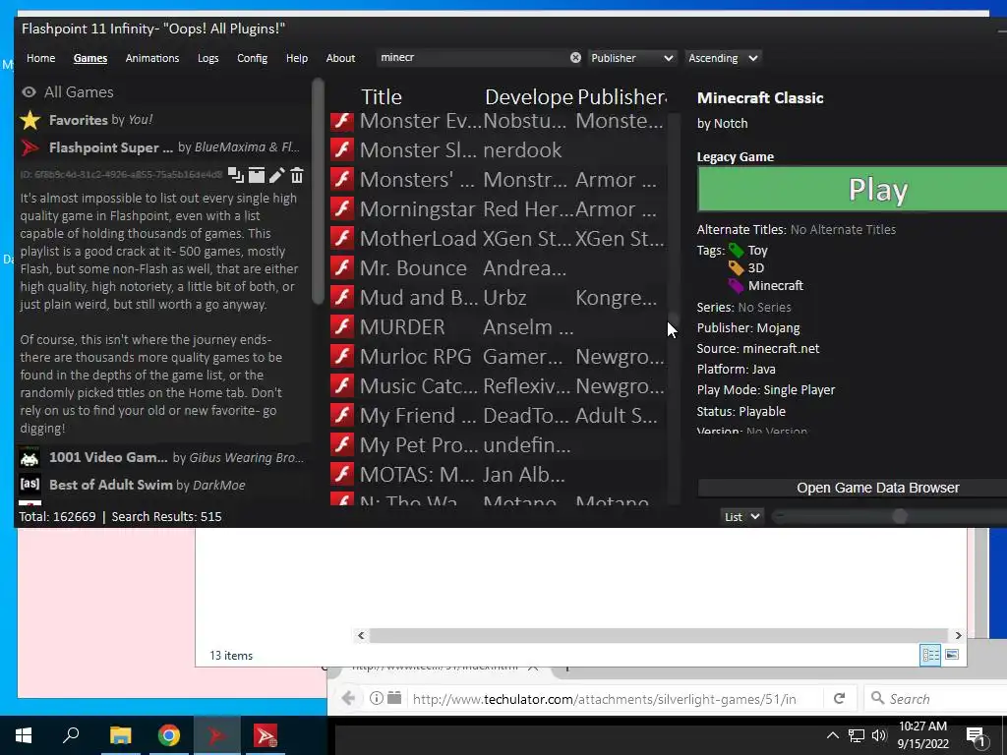Click Flash icon beside Mr. Bounce row
This screenshot has width=1007, height=755.
[x=342, y=268]
